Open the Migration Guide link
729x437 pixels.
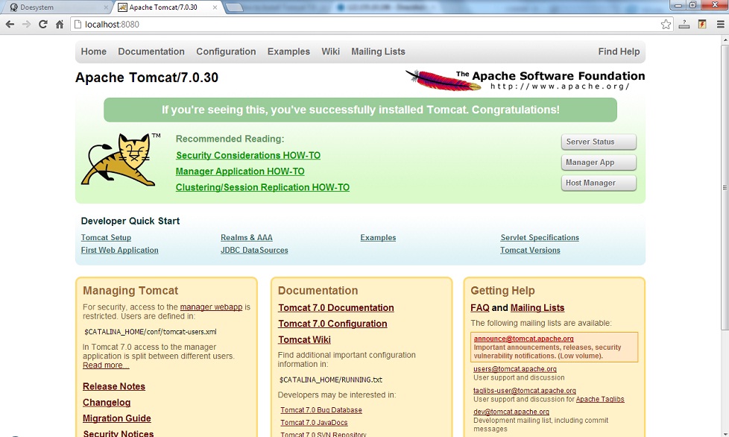[x=117, y=418]
